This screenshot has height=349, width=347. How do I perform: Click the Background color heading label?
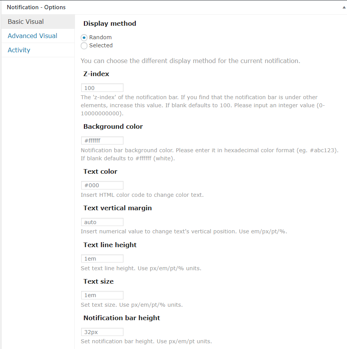click(113, 126)
